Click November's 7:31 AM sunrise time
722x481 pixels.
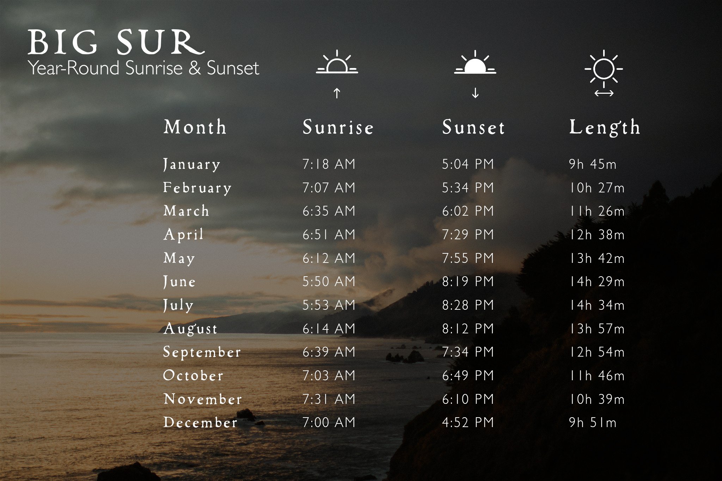tap(329, 399)
